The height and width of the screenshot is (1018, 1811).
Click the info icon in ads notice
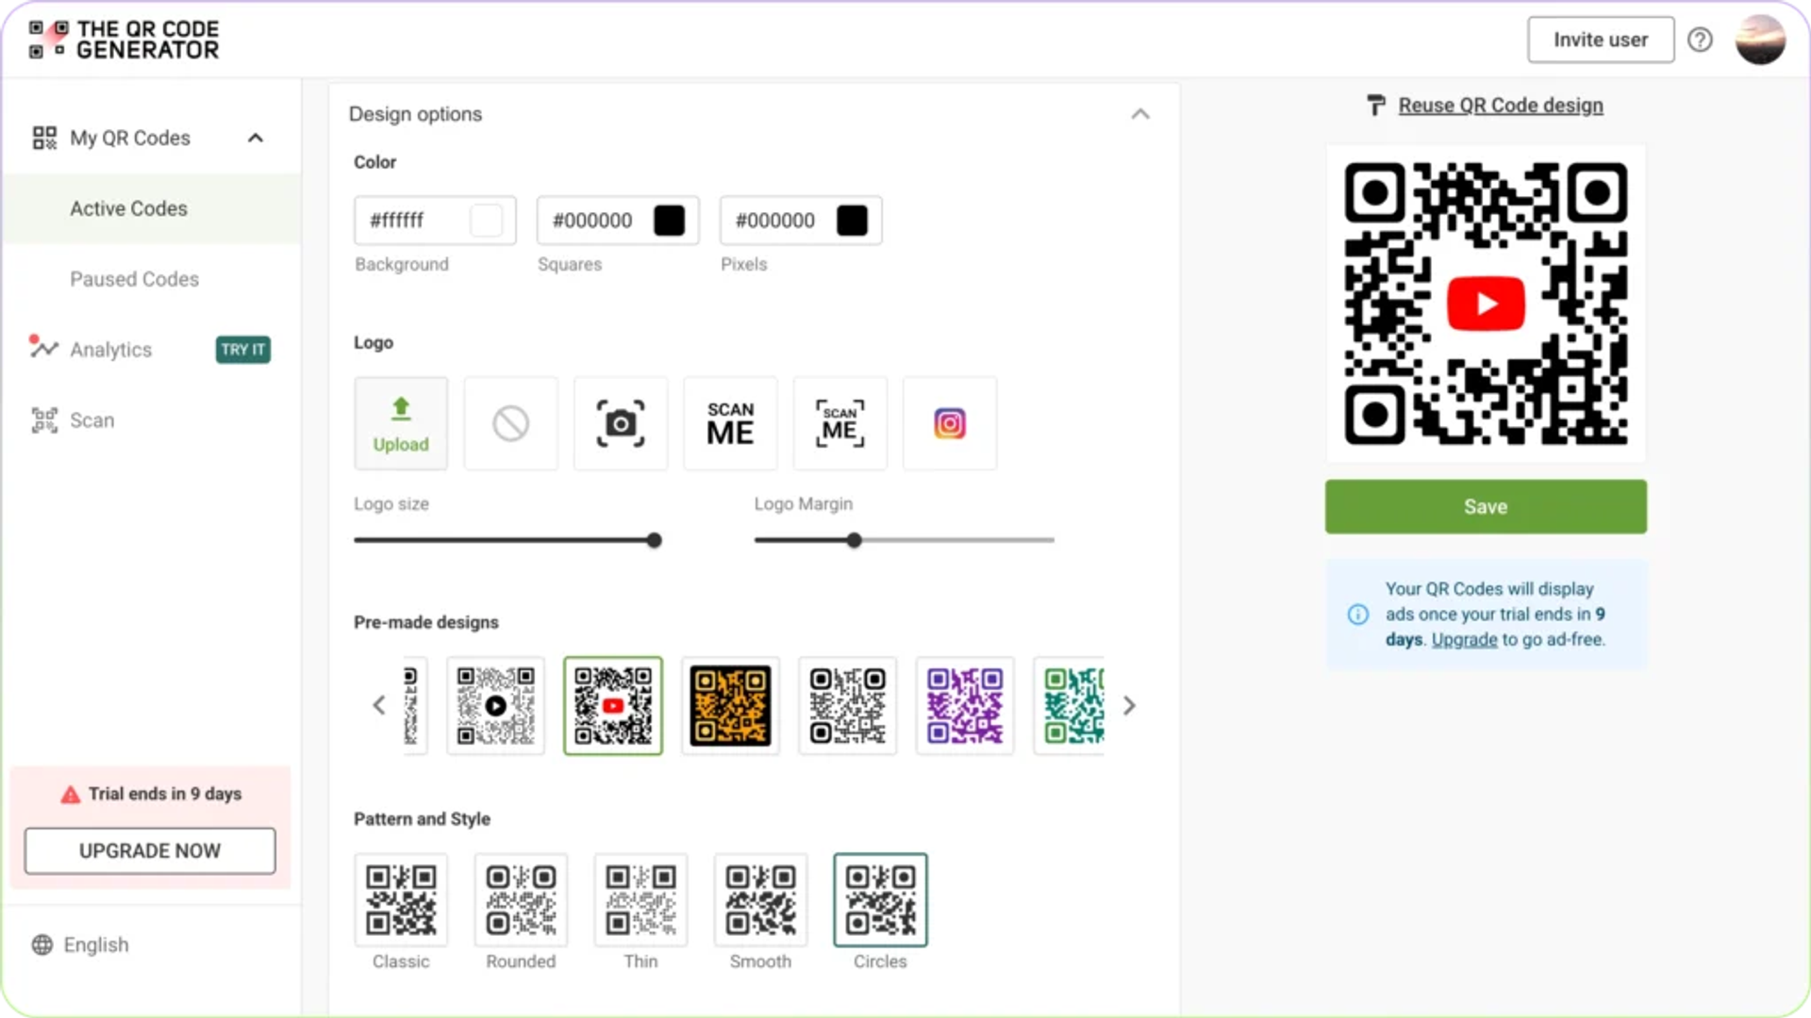point(1358,615)
